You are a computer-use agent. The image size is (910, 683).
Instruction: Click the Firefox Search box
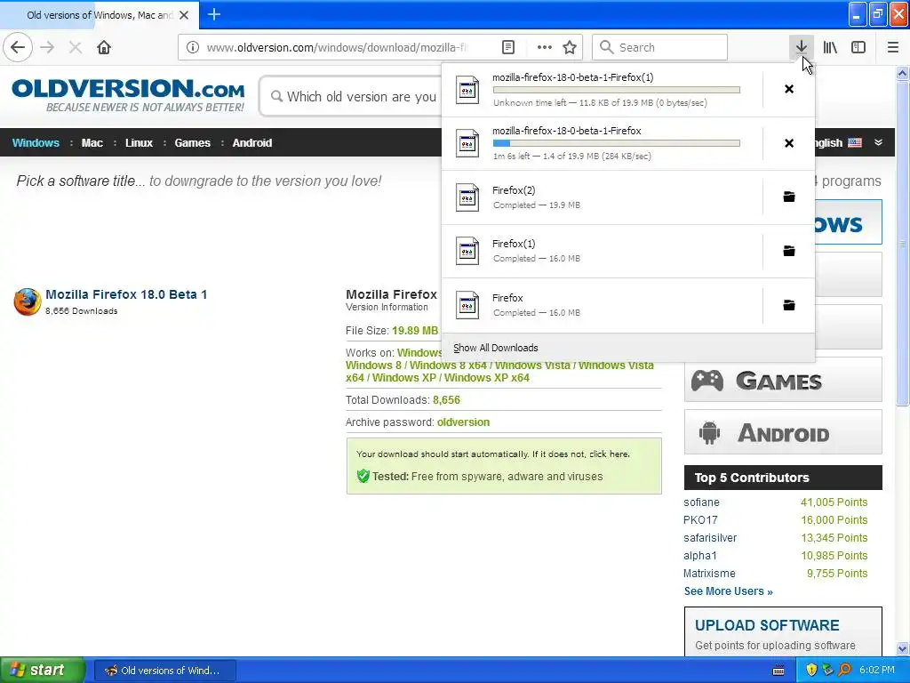(x=659, y=47)
